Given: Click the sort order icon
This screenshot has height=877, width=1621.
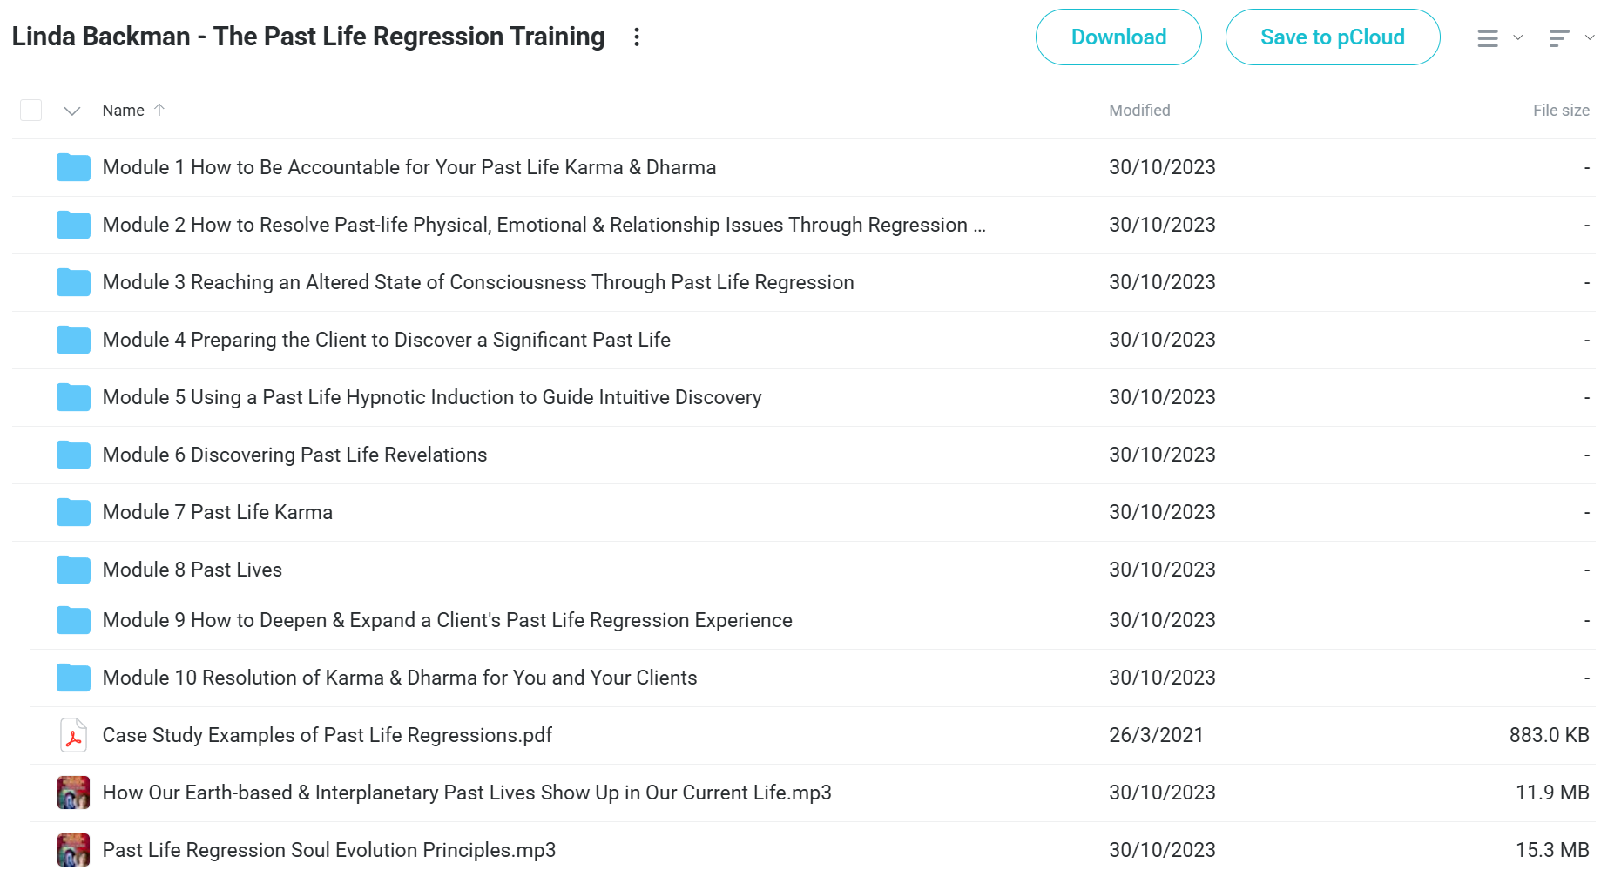Looking at the screenshot, I should pos(1559,38).
